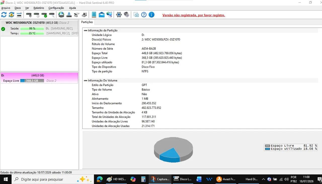Select the WDC WD5000LPZX-35Z10T0 disk entry
Viewport: 322px width, 184px height.
[x=39, y=28]
